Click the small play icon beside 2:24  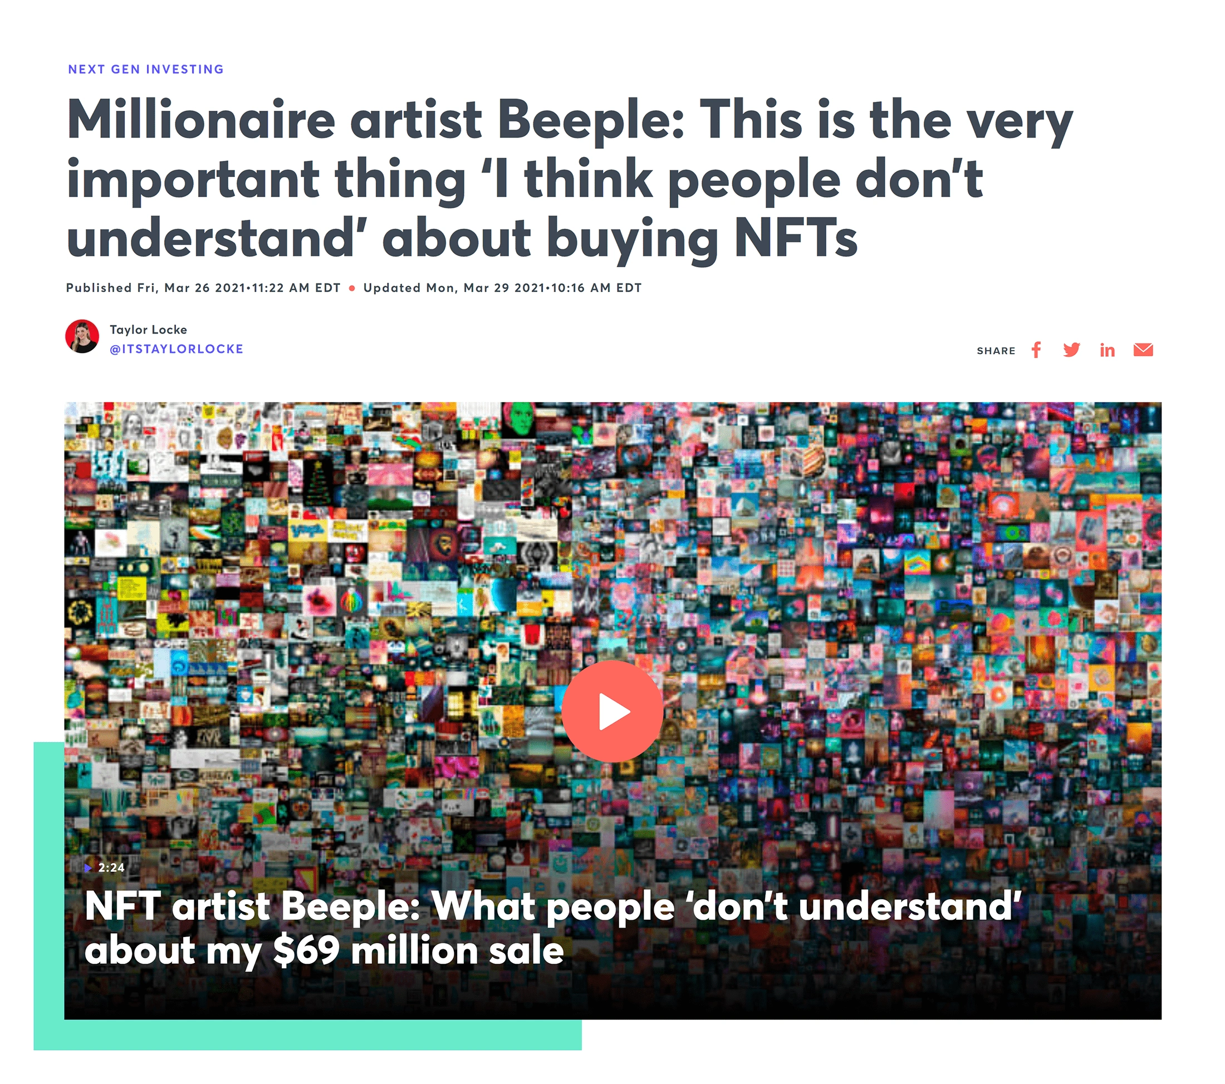pos(88,867)
